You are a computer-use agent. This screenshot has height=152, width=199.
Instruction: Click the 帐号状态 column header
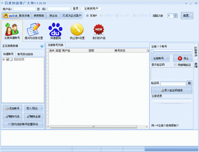[x=131, y=51]
